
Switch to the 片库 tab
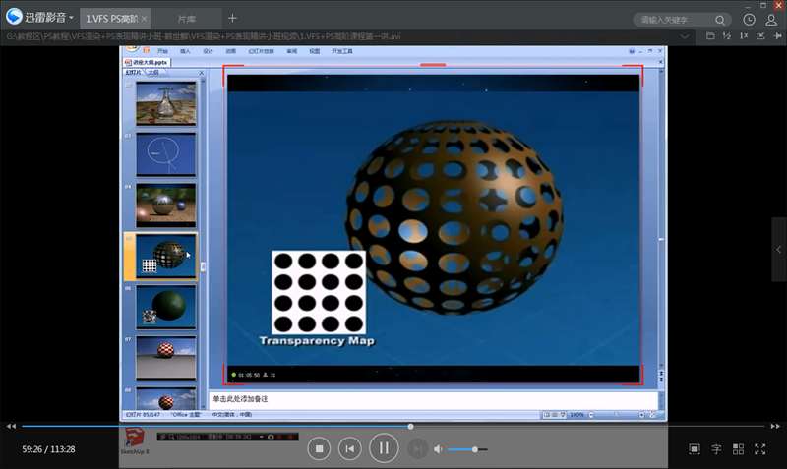186,19
